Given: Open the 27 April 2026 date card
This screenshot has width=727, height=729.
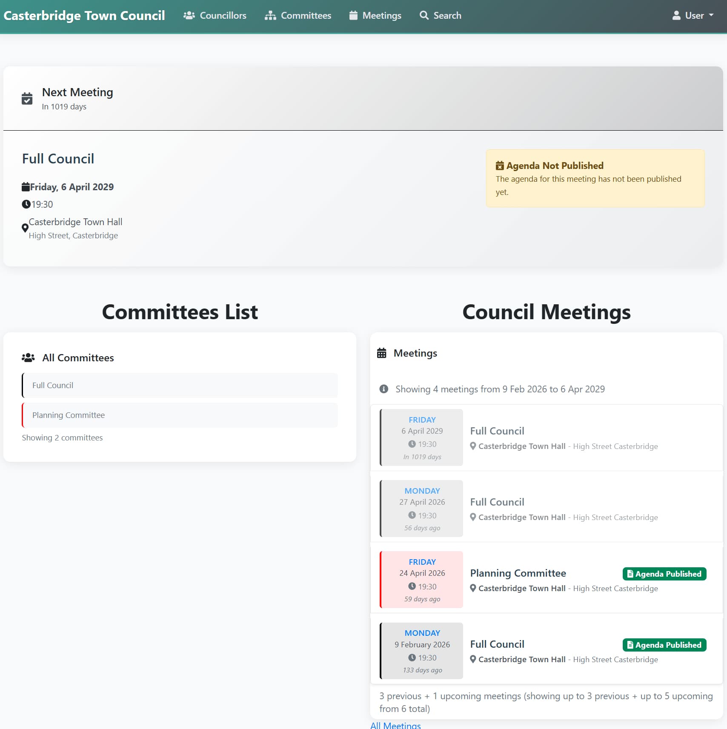Looking at the screenshot, I should 421,509.
